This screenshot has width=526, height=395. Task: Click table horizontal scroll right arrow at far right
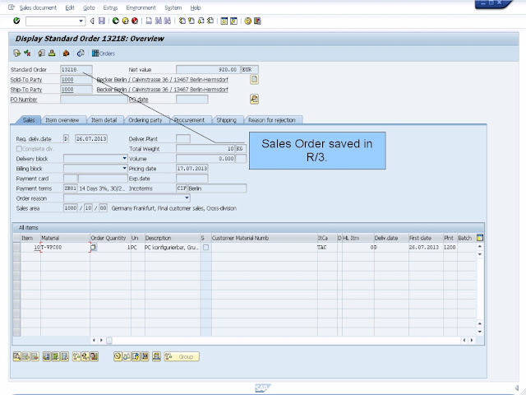[x=472, y=340]
